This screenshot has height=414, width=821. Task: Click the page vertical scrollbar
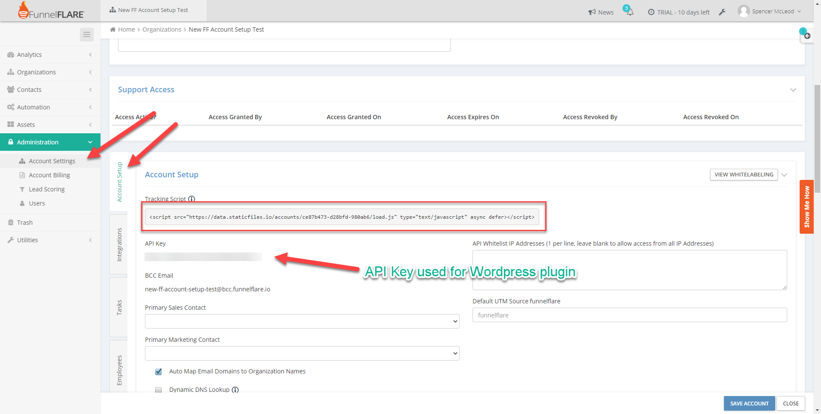(817, 138)
